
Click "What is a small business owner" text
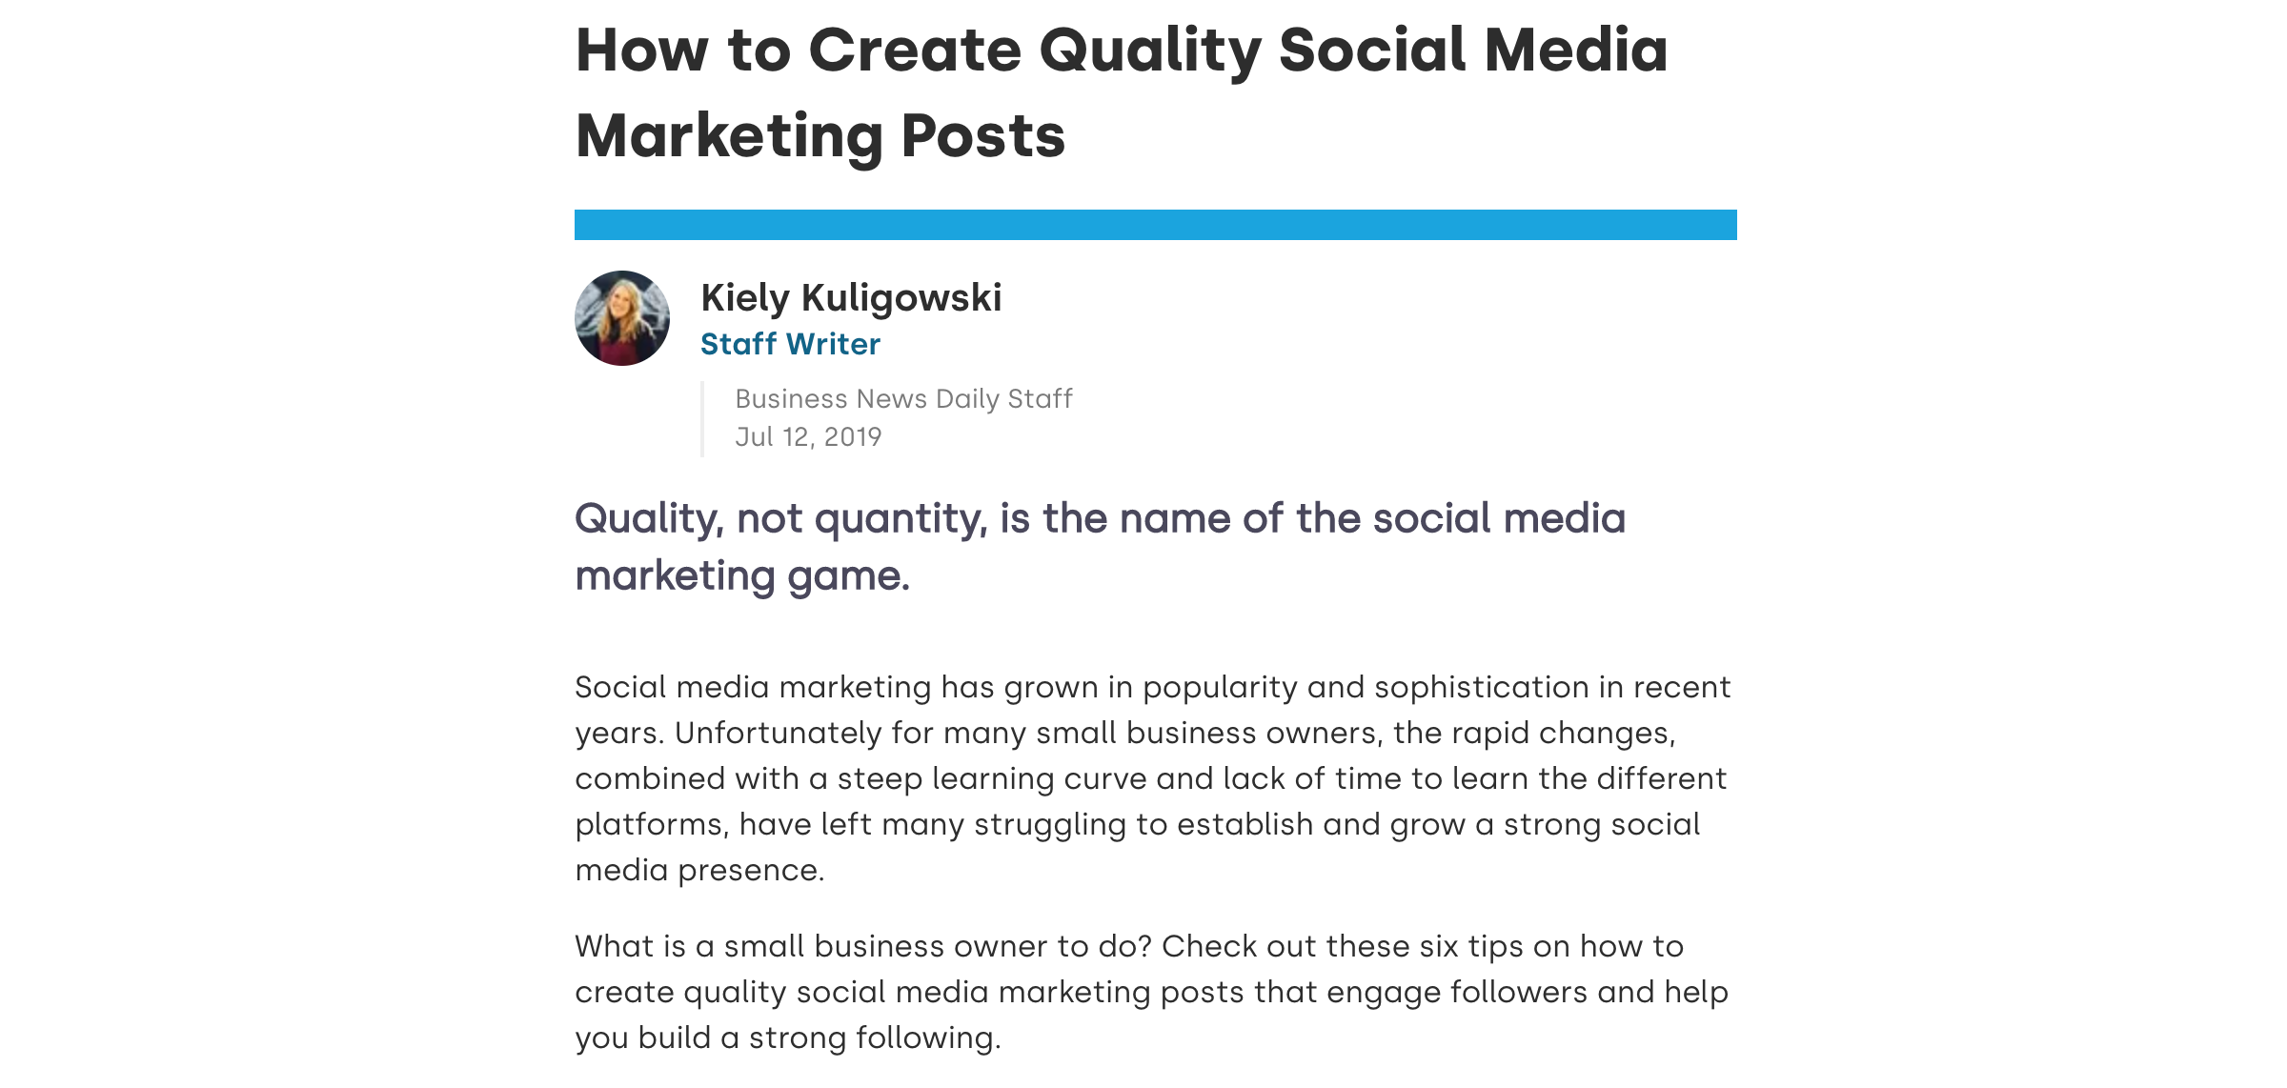point(812,946)
